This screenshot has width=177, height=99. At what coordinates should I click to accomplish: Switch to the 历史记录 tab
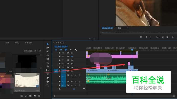tap(28, 43)
